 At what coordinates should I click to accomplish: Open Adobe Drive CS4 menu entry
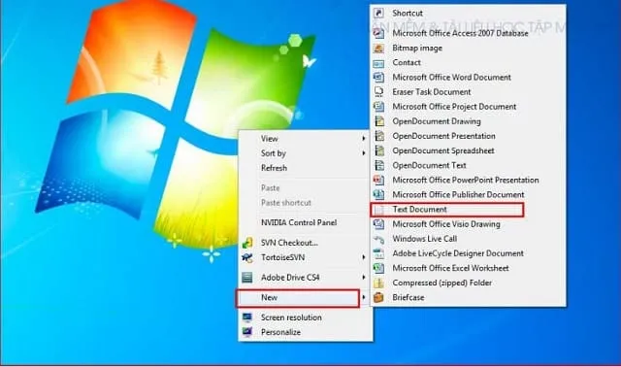pyautogui.click(x=304, y=278)
